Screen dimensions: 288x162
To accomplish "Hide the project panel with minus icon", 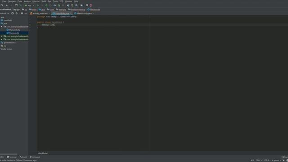I will click(x=26, y=13).
